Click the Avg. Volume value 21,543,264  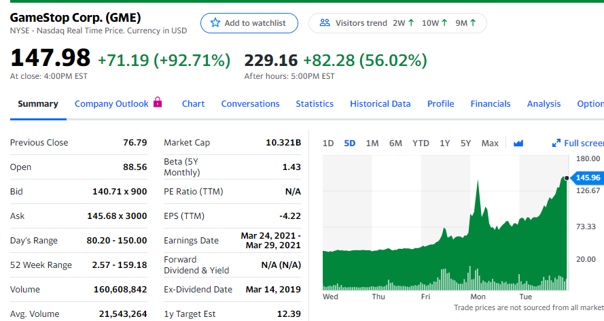click(122, 314)
